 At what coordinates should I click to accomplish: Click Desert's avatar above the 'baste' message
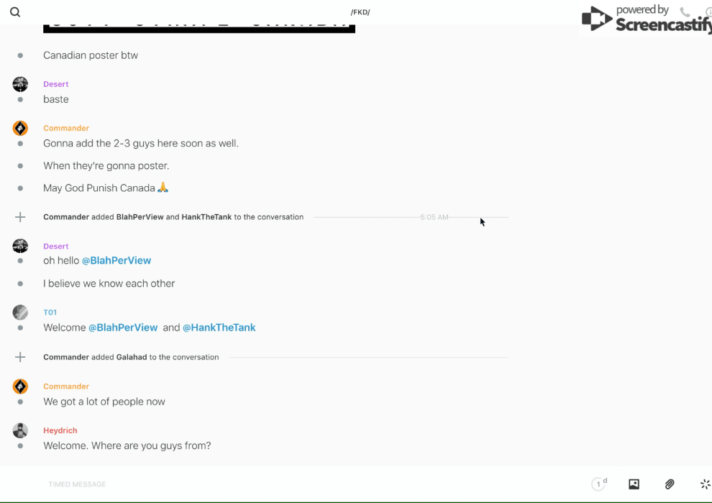20,85
